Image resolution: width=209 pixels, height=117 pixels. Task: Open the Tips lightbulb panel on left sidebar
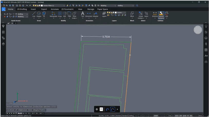pyautogui.click(x=3, y=26)
